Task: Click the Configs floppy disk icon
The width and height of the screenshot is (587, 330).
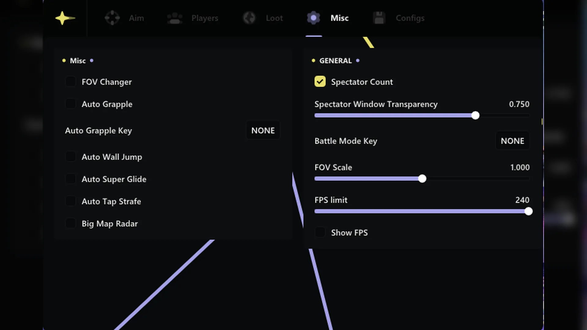Action: coord(379,18)
